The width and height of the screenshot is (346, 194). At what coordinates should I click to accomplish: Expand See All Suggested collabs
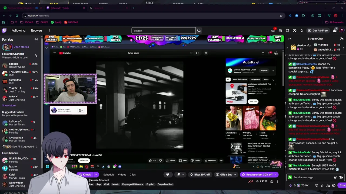click(x=21, y=147)
